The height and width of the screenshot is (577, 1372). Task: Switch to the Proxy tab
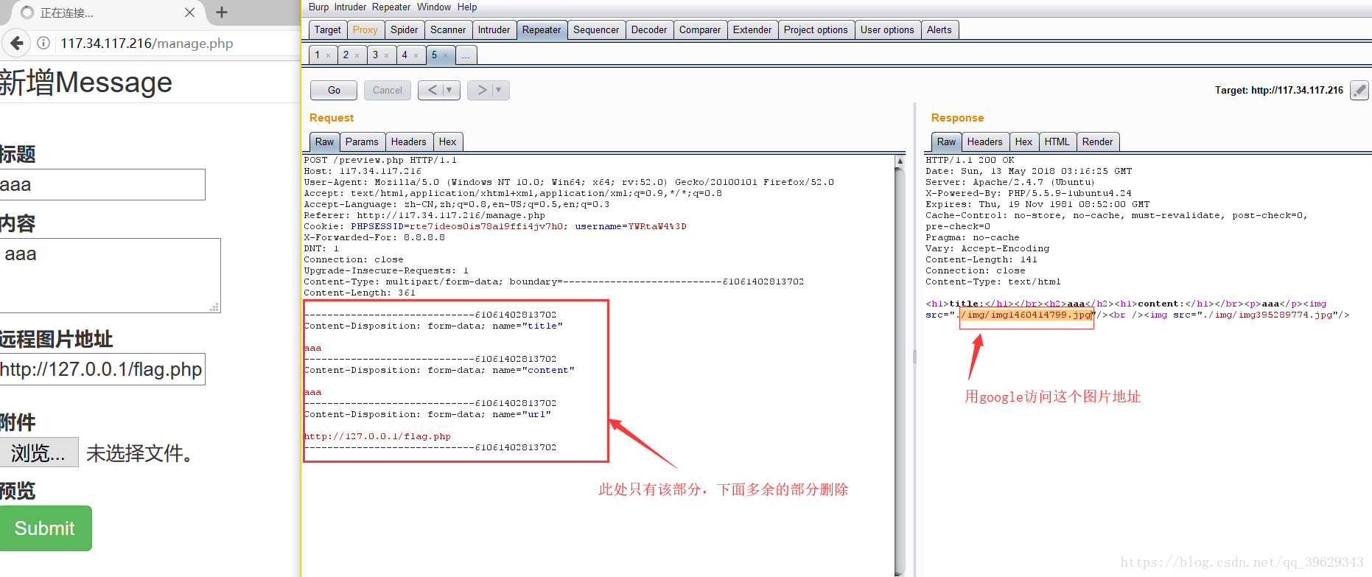[x=365, y=30]
